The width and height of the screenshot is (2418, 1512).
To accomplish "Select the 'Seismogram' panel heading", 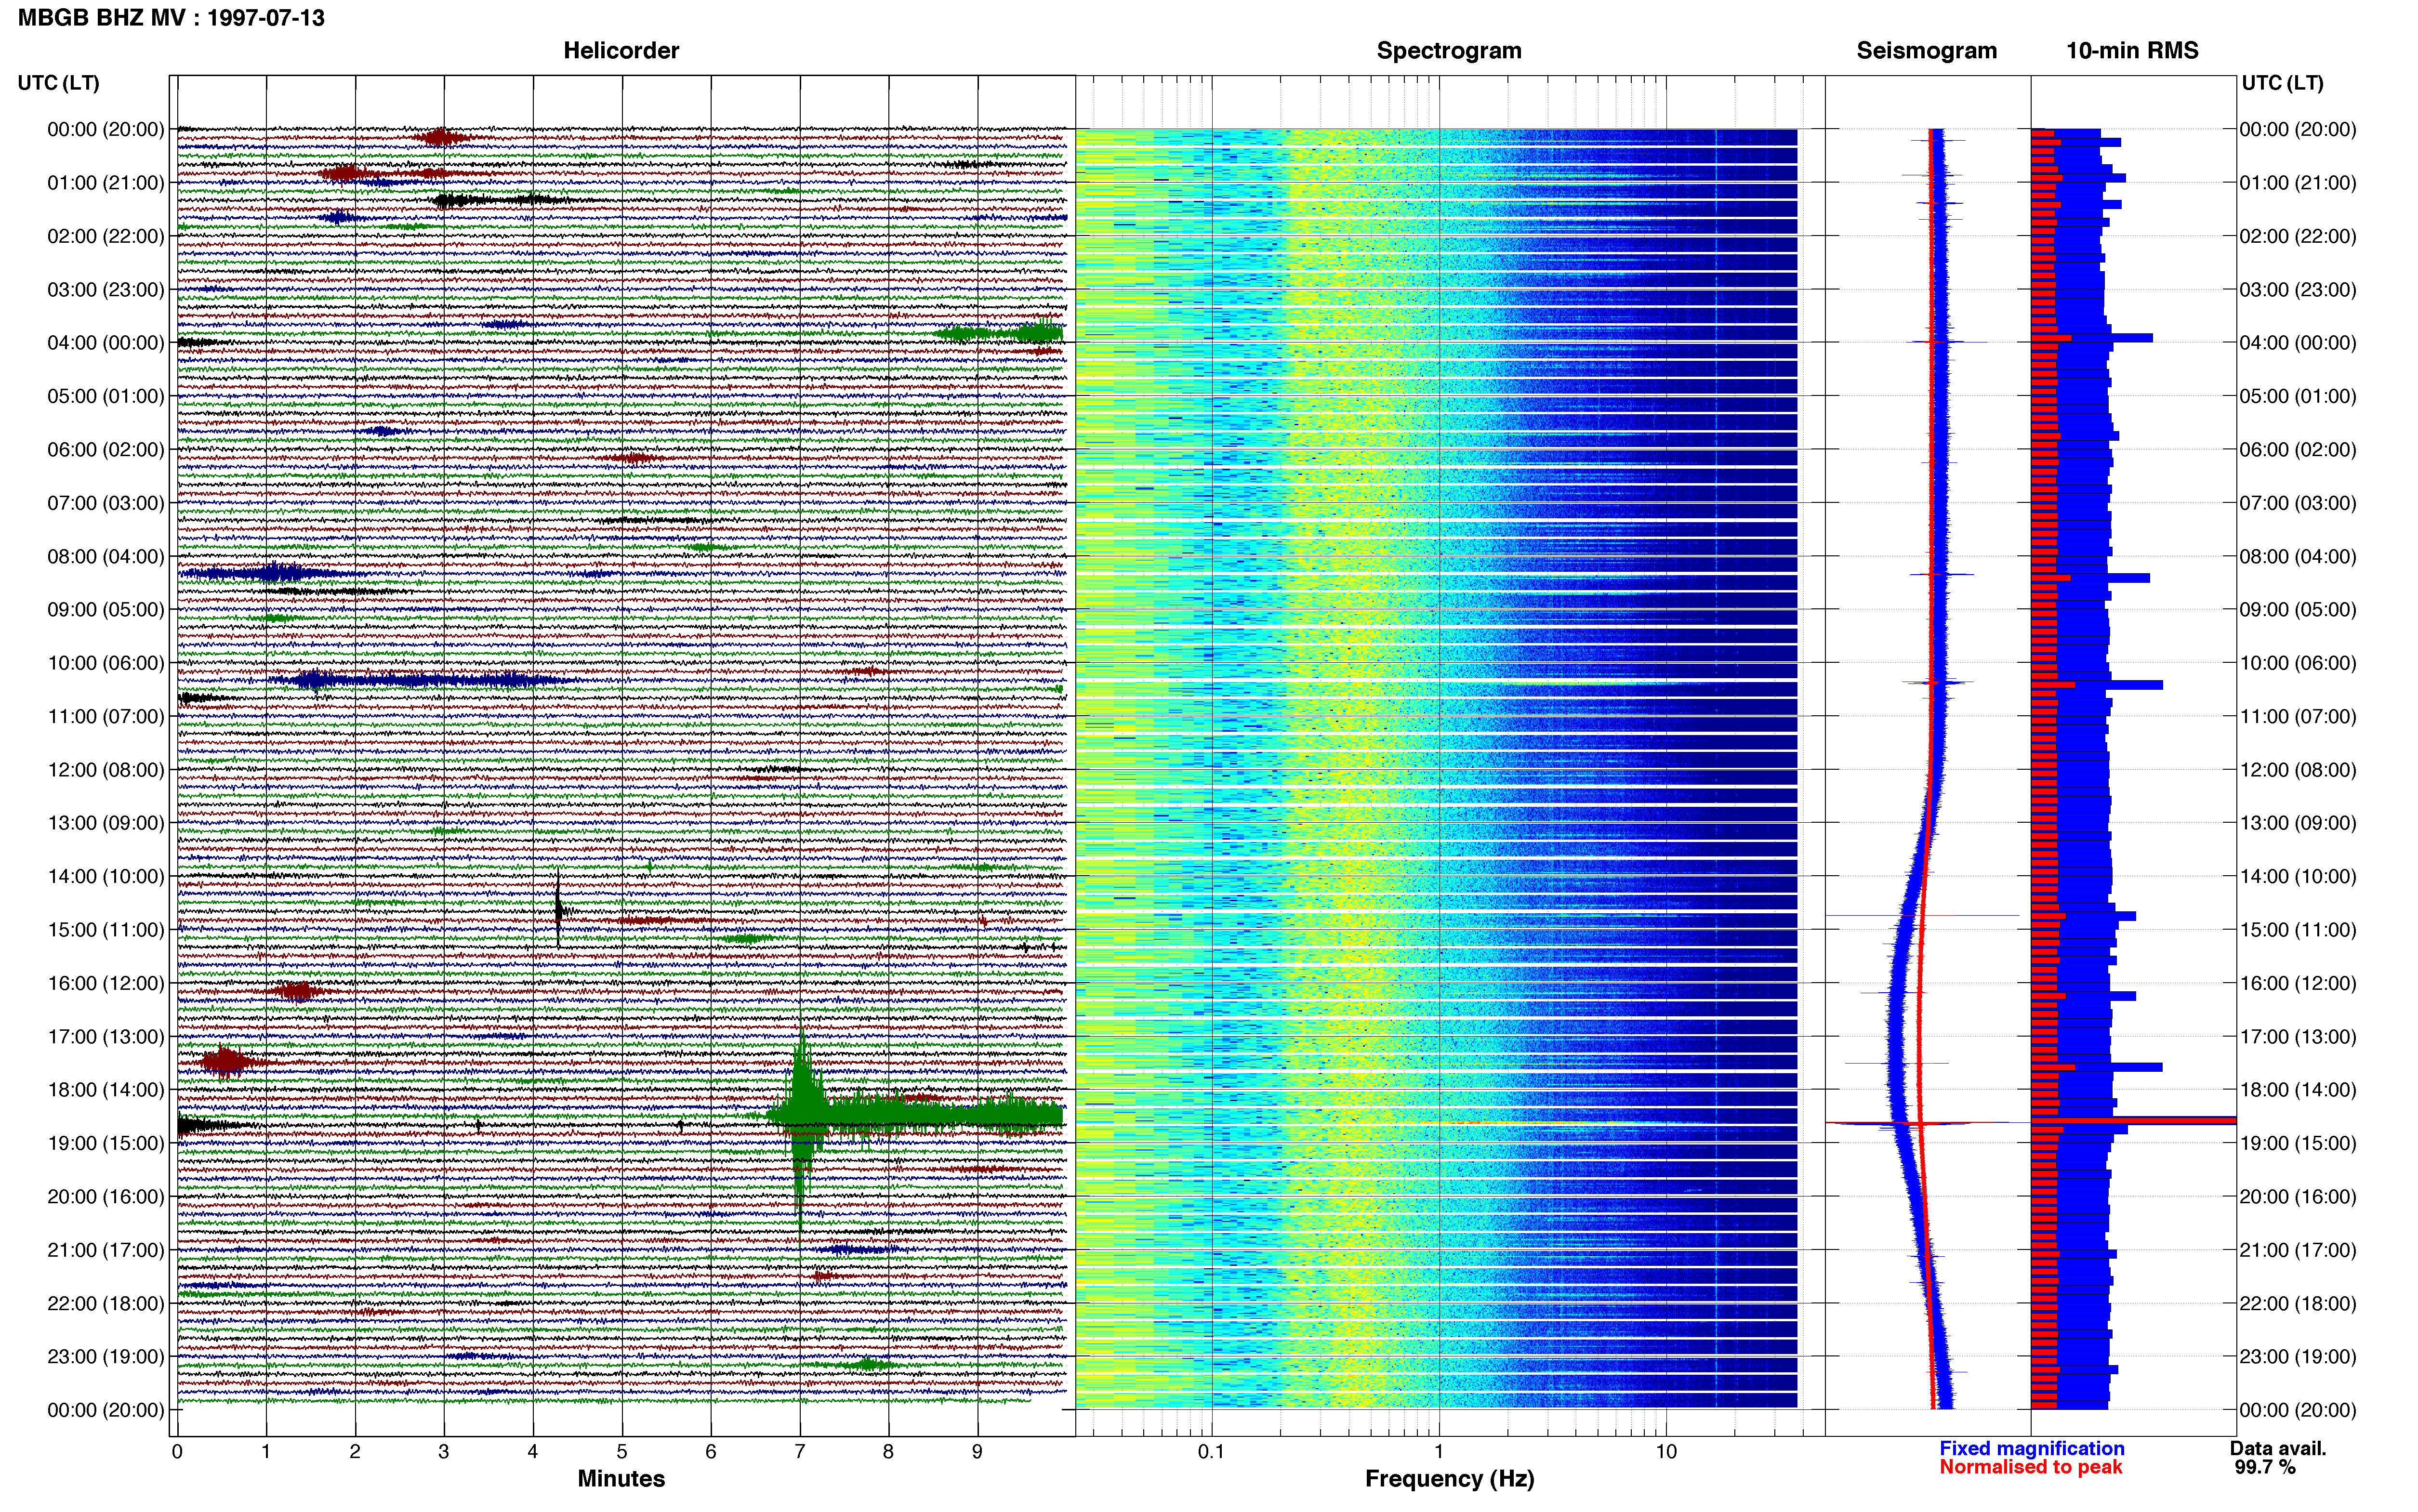I will click(x=1926, y=51).
